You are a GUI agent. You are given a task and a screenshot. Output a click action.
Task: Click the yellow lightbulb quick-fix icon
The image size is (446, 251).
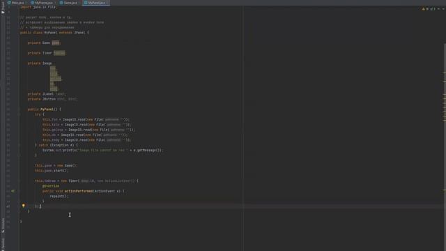click(x=24, y=205)
